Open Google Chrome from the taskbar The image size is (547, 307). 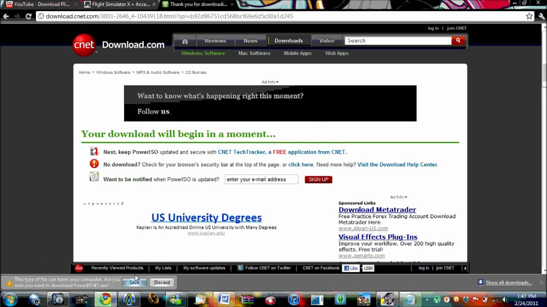[106, 299]
